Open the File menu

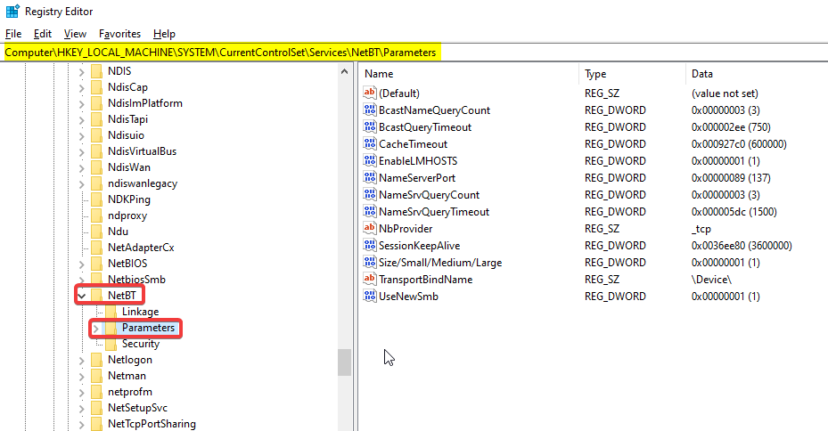click(13, 34)
